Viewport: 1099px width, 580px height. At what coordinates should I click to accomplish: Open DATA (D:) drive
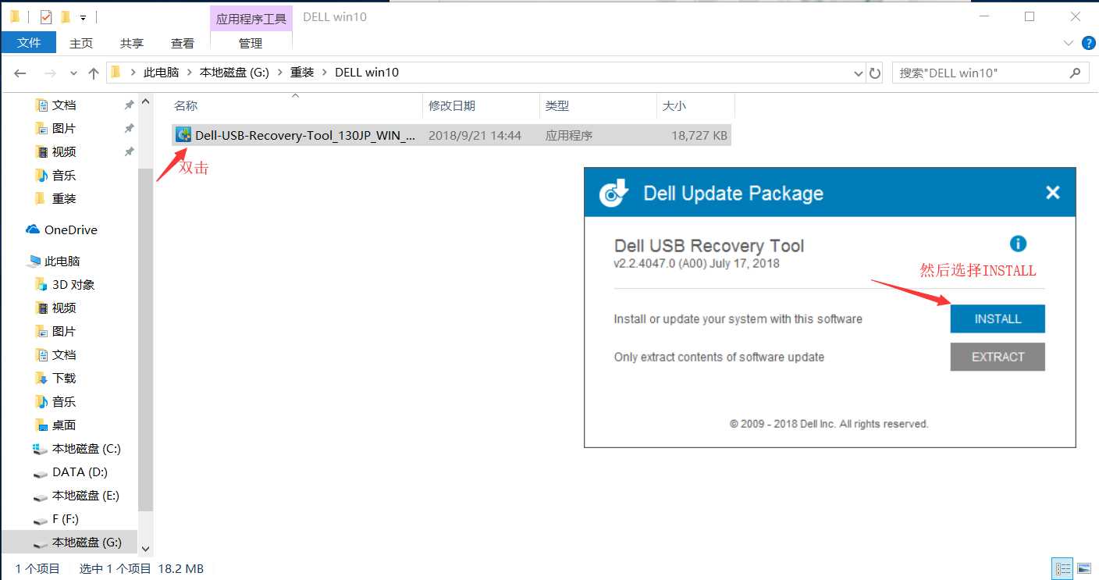pos(80,471)
